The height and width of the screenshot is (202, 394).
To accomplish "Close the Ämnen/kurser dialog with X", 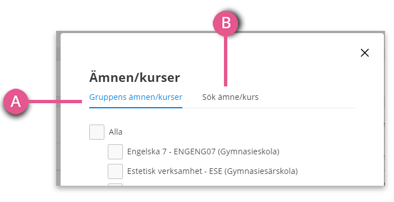I will (x=365, y=53).
